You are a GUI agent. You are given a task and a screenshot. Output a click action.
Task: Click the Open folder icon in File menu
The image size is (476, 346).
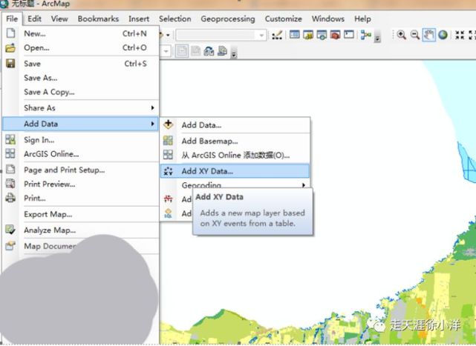10,47
